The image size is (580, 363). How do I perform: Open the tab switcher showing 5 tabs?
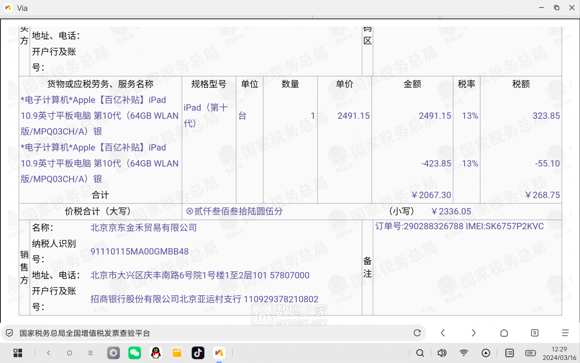535,333
